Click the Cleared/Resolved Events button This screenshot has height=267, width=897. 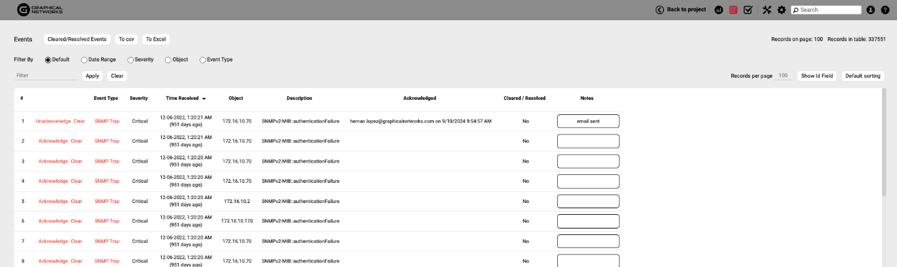coord(77,39)
